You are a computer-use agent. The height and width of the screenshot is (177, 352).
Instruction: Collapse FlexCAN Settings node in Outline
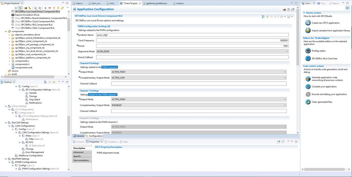pos(6,123)
